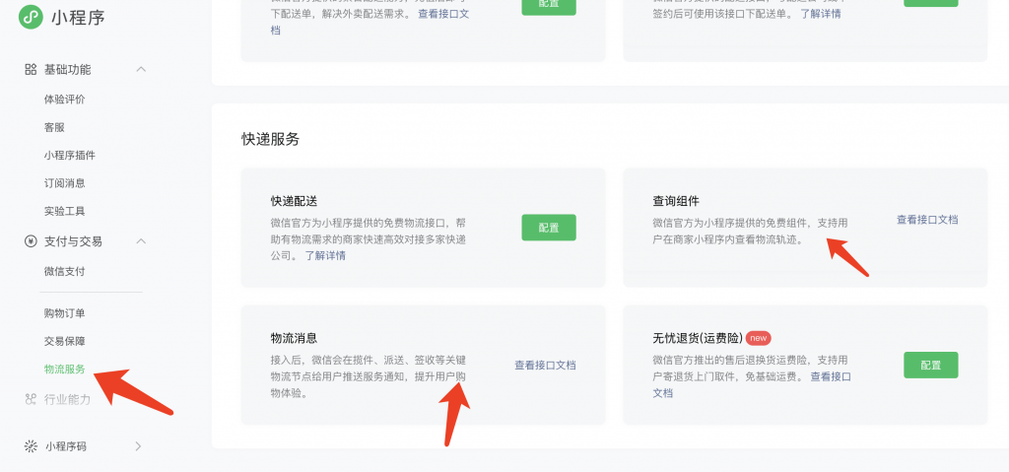Select 订阅消息 from the sidebar

pyautogui.click(x=65, y=183)
